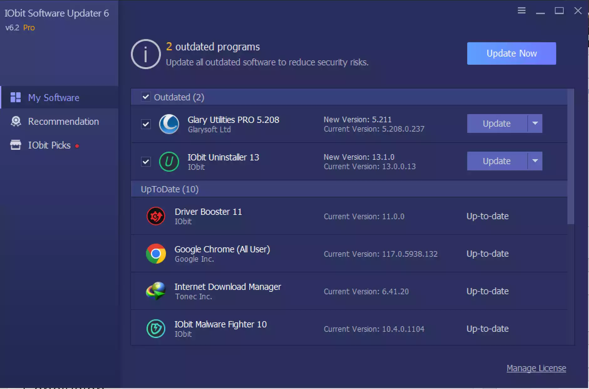Click the 2 outdated programs heading
The width and height of the screenshot is (589, 389).
[x=213, y=47]
